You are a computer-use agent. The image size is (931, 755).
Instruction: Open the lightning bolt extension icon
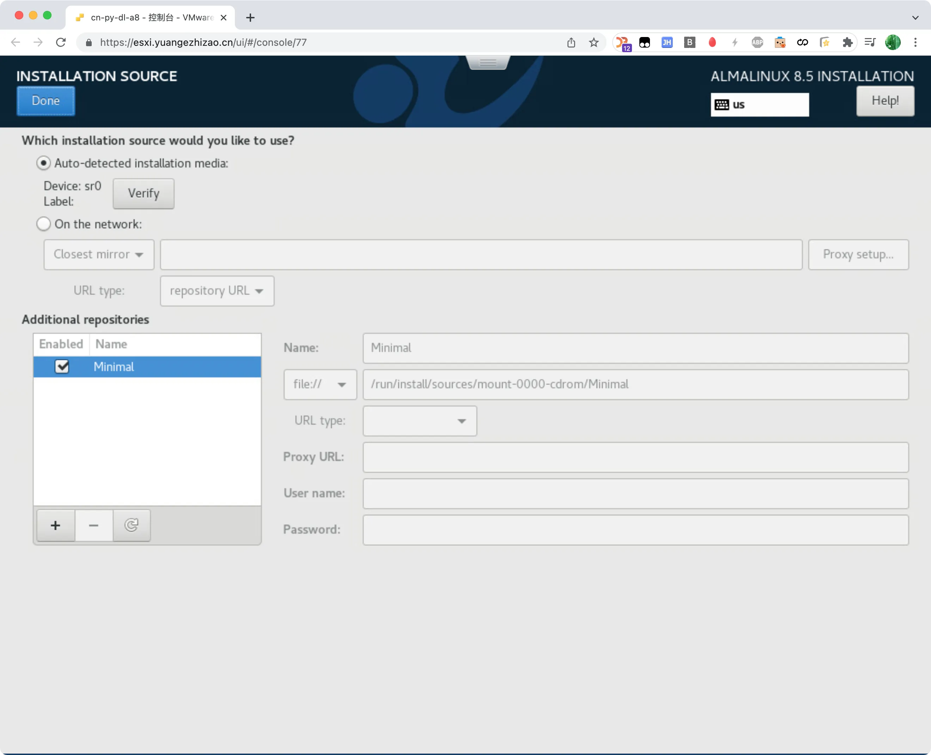[735, 42]
